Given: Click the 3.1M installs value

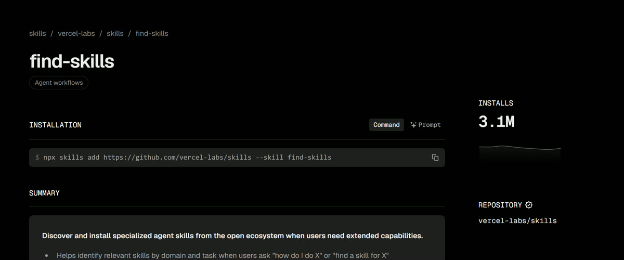Looking at the screenshot, I should tap(496, 122).
